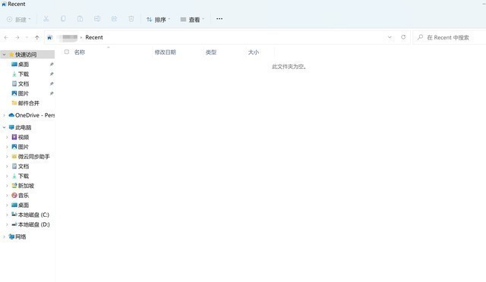Open the 查看 (View) dropdown

pos(192,20)
